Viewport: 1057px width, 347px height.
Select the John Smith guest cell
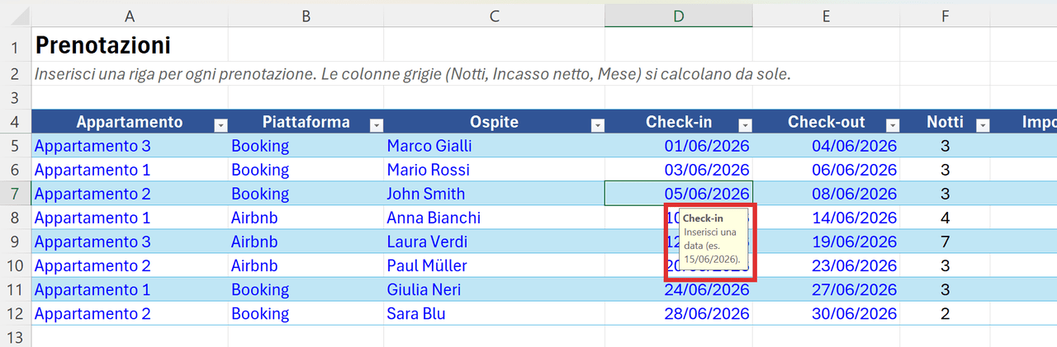coord(494,194)
